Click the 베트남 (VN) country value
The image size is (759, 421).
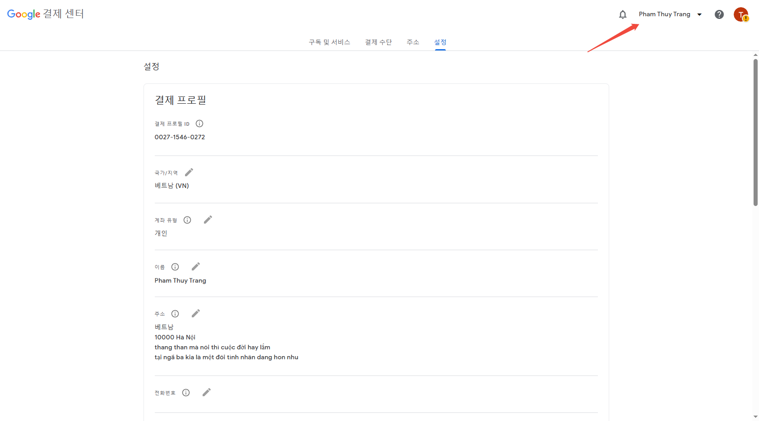click(171, 186)
